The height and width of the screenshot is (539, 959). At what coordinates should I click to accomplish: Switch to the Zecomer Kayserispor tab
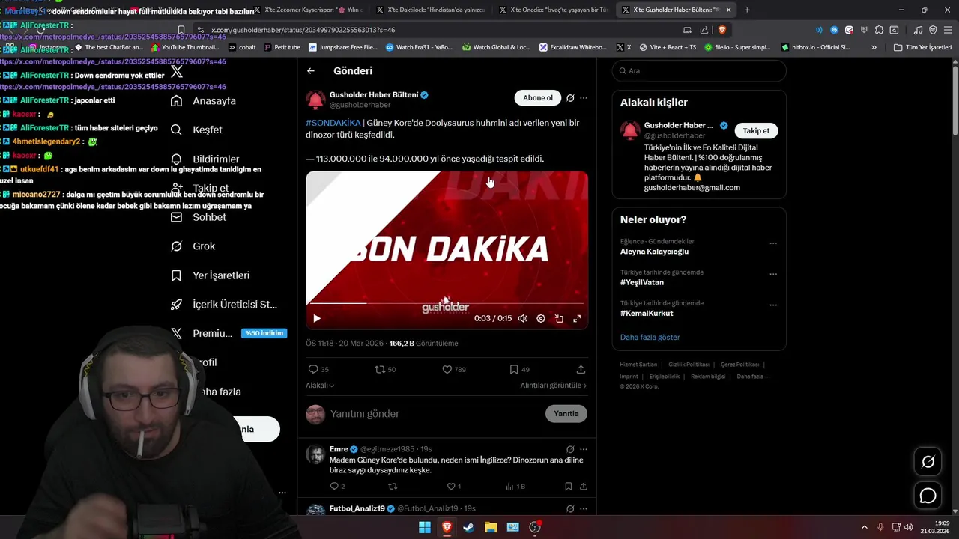pyautogui.click(x=307, y=10)
